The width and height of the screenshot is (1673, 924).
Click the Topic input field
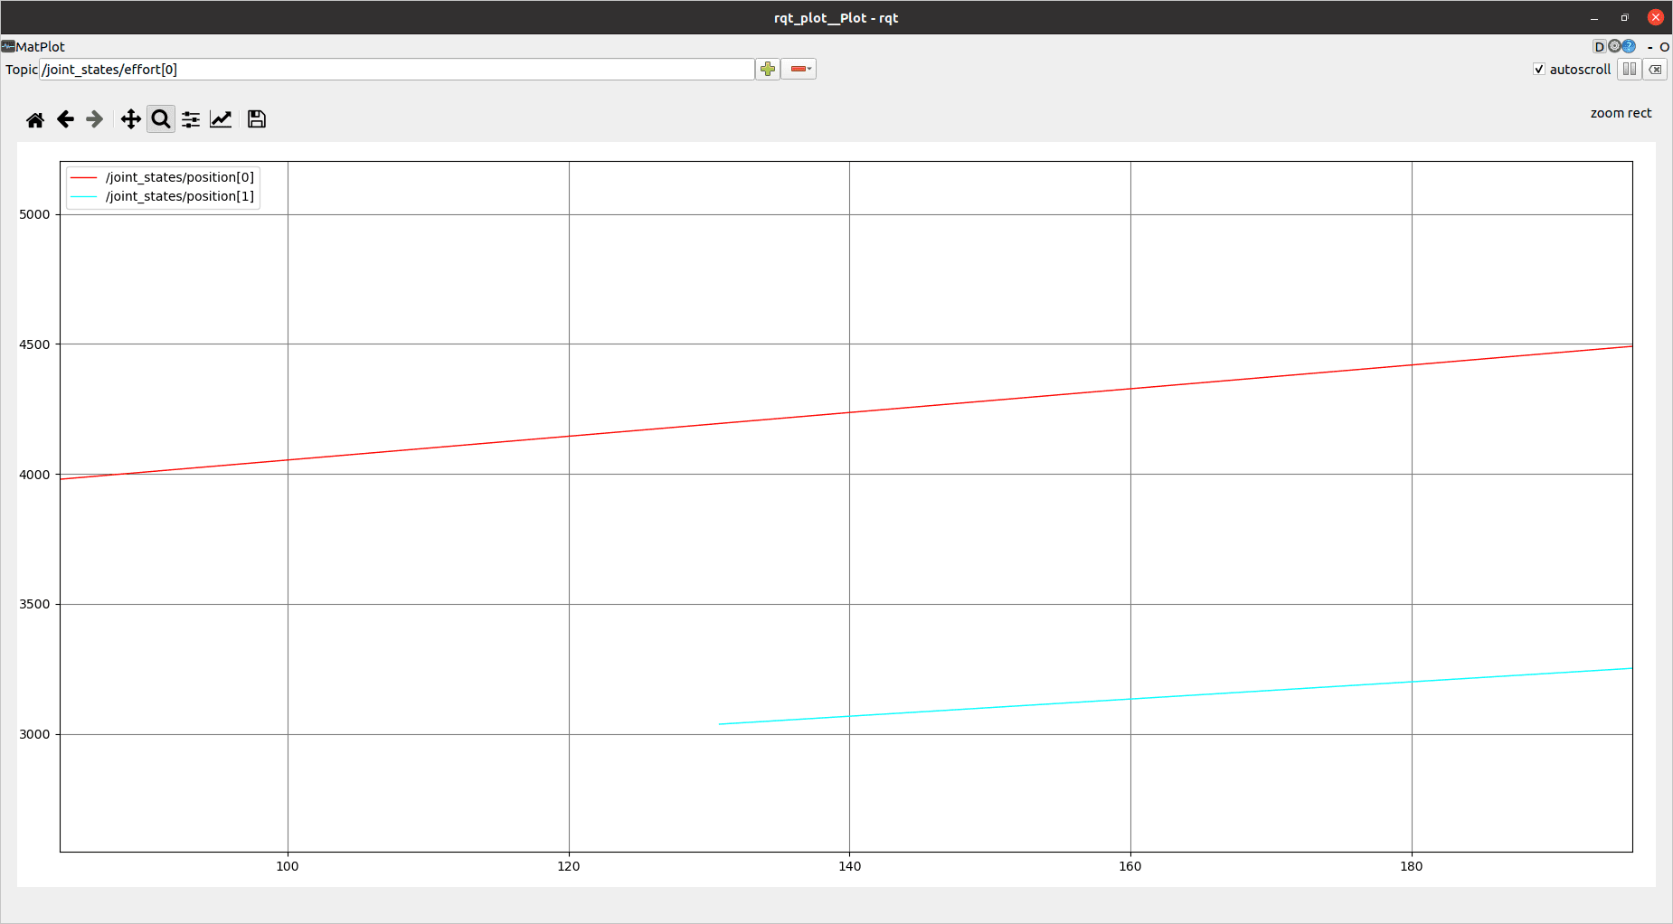click(396, 70)
